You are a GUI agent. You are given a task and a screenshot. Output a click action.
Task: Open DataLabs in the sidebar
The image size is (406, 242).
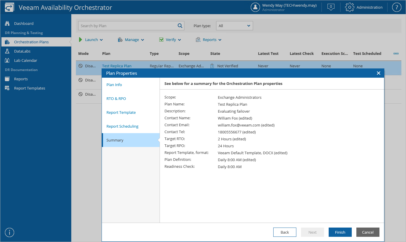22,51
